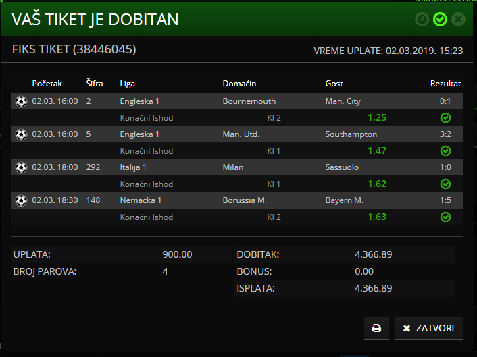Click soccer ball icon for Bournemouth match
The width and height of the screenshot is (477, 357).
point(21,101)
